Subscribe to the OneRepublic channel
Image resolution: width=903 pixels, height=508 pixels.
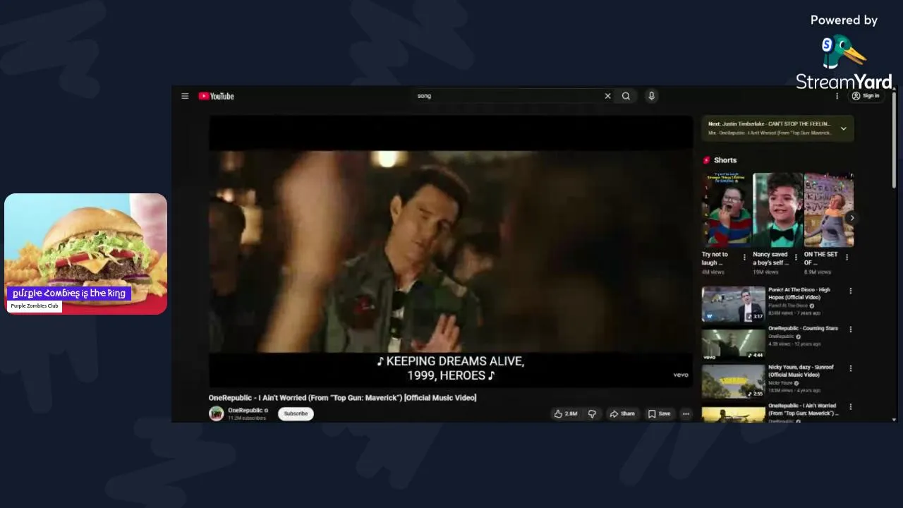point(296,413)
